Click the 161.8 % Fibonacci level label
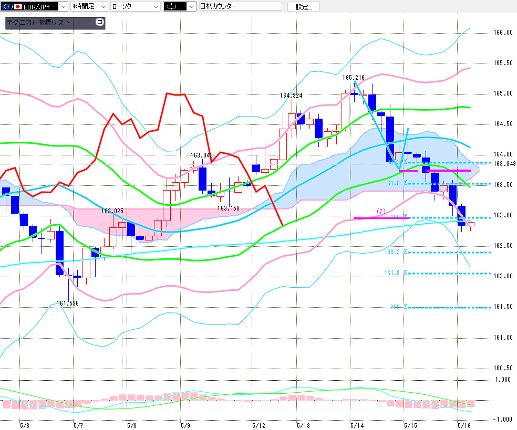 396,273
